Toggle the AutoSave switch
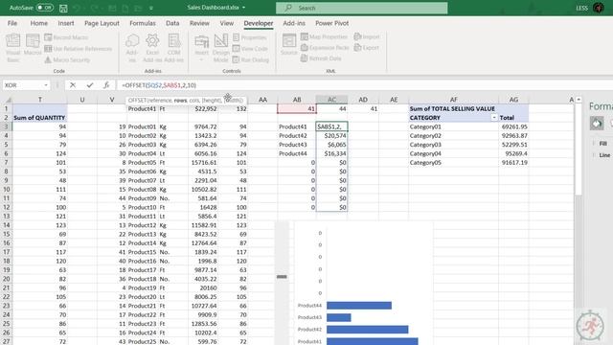Viewport: 613px width, 345px height. [45, 8]
